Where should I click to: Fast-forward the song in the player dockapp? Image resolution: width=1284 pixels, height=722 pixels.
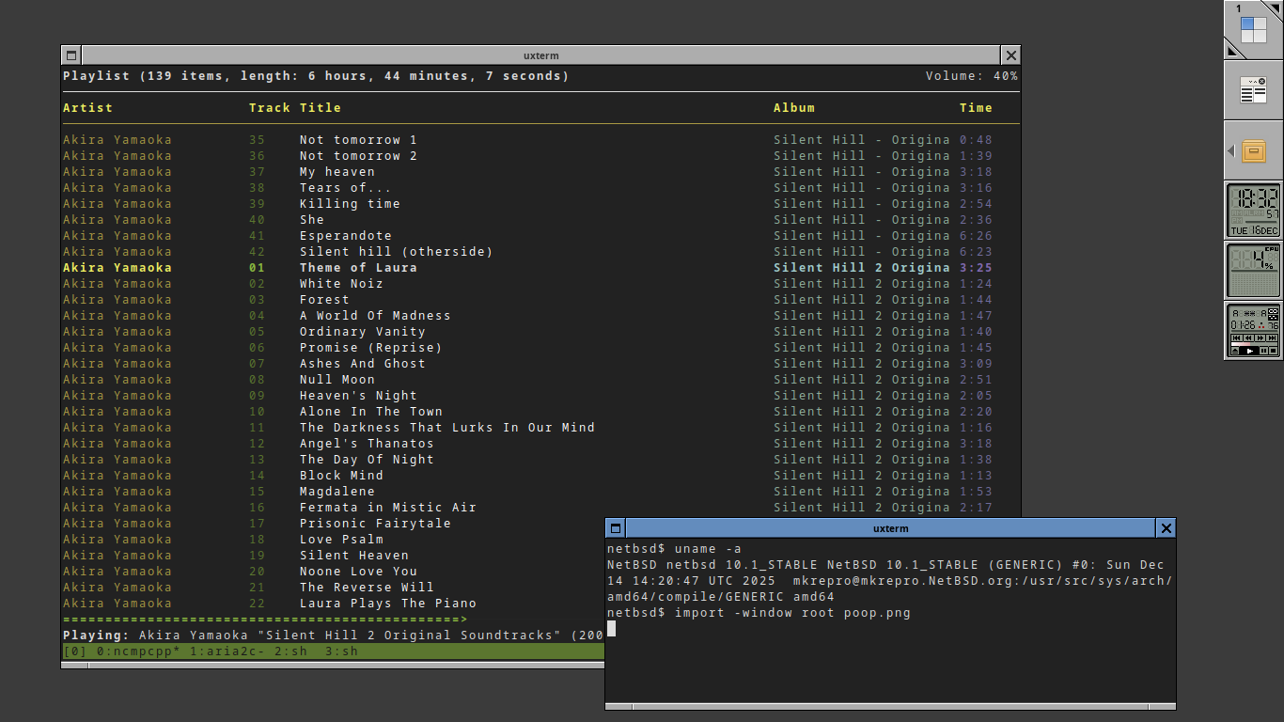coord(1260,337)
